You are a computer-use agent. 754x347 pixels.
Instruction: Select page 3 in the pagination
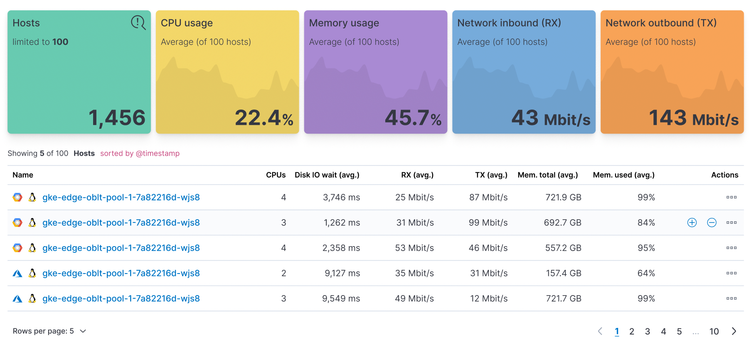pos(648,331)
